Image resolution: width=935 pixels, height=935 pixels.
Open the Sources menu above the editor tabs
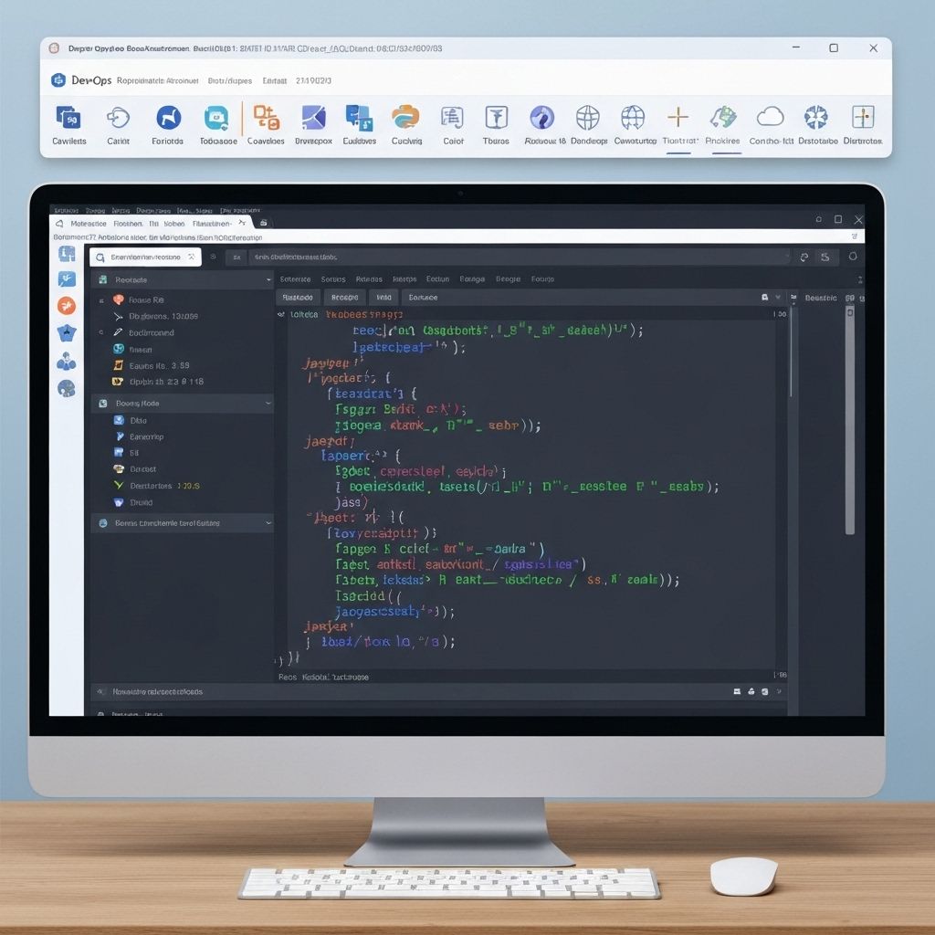(x=332, y=279)
